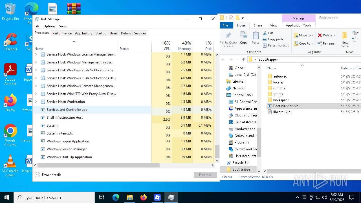361x203 pixels.
Task: Select the Firefox desktop icon
Action: pyautogui.click(x=10, y=103)
